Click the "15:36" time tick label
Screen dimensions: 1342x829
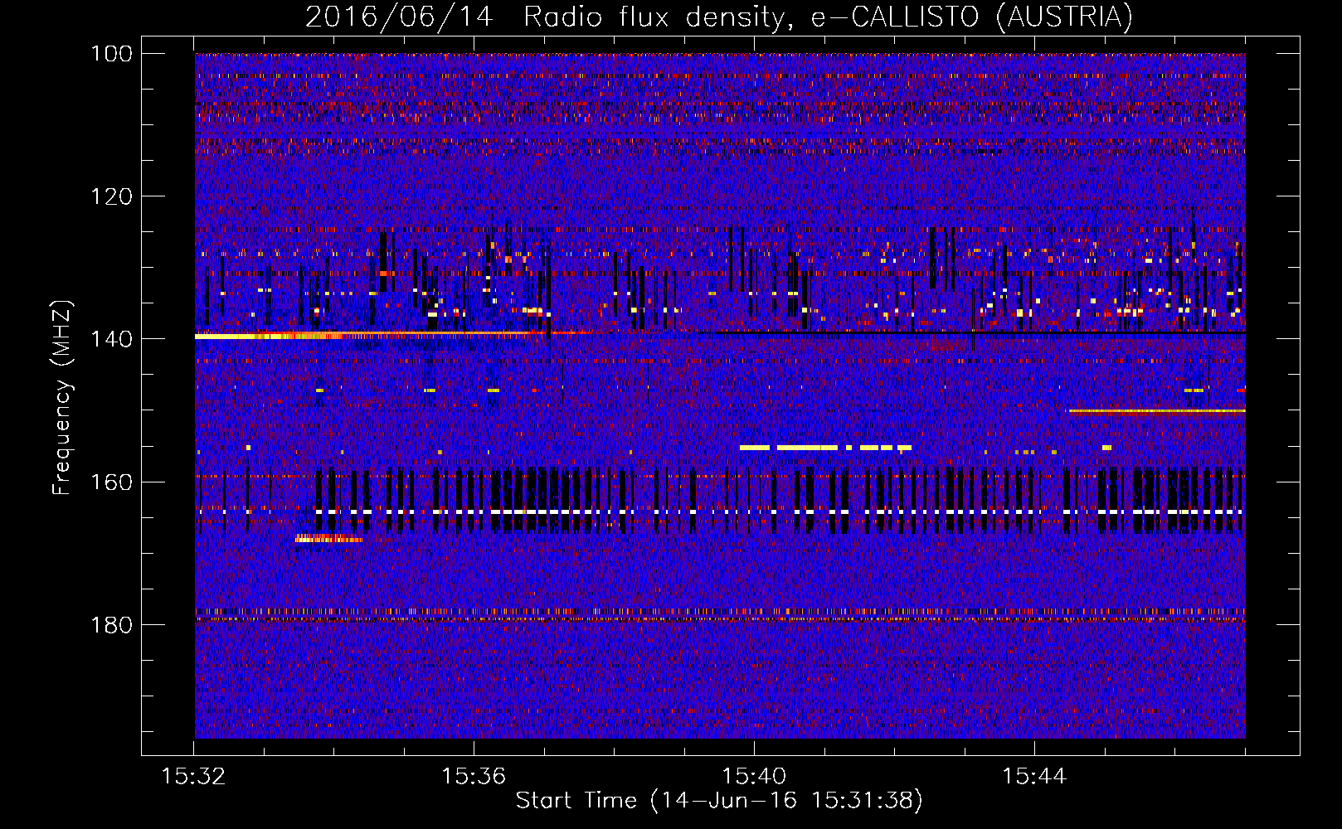tap(474, 777)
